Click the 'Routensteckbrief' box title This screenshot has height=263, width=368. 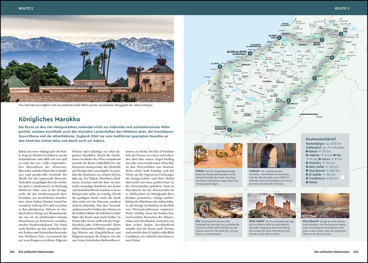321,139
